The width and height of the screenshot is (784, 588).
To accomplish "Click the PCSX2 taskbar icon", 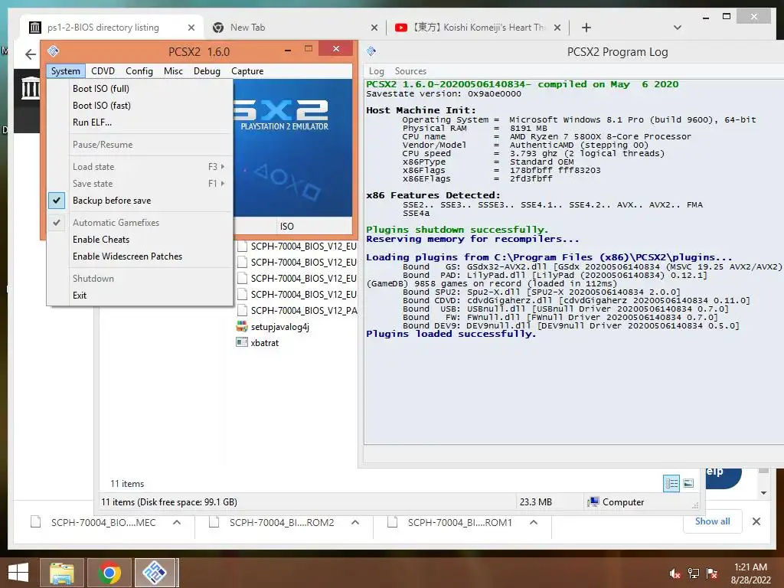I will click(155, 573).
